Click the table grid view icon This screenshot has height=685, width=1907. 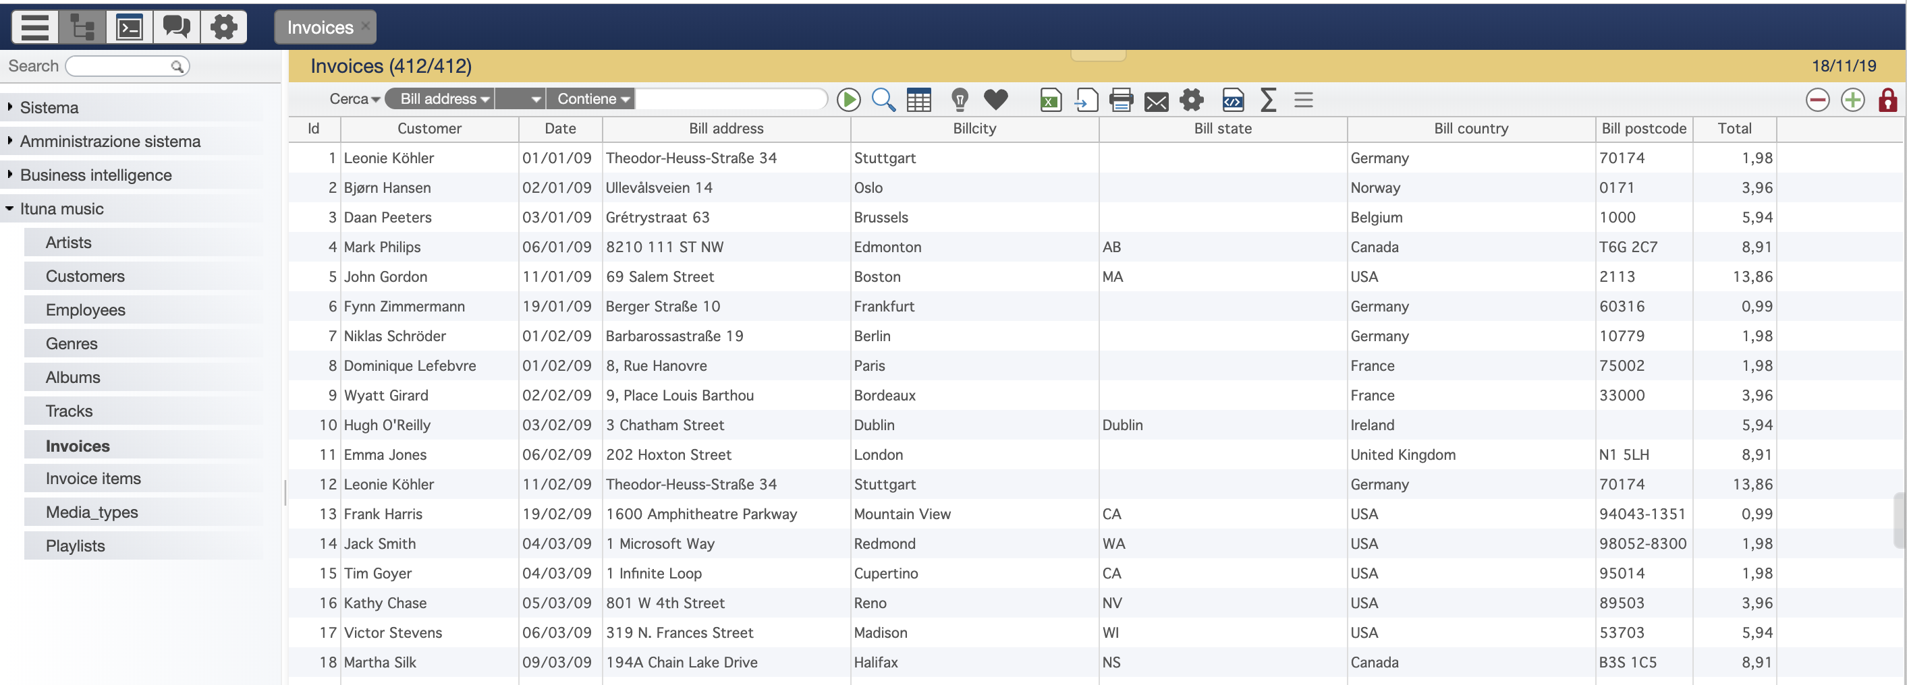click(x=918, y=100)
